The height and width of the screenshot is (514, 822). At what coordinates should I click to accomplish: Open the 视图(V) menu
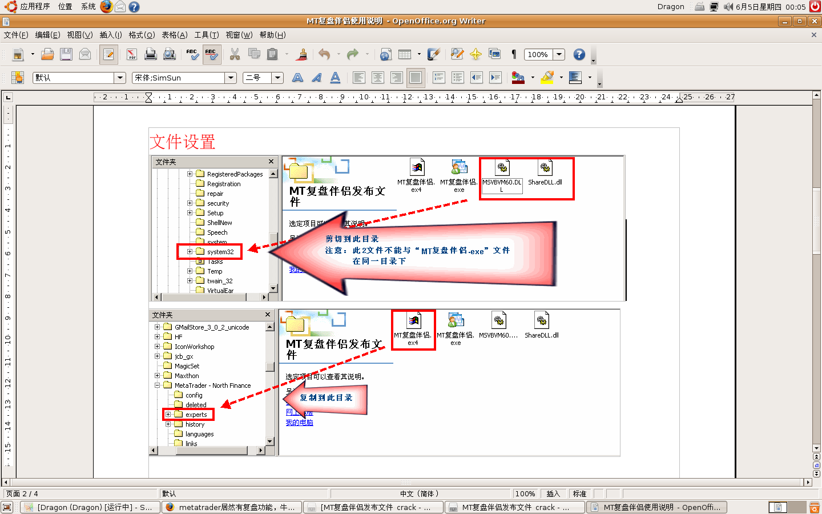click(x=79, y=35)
